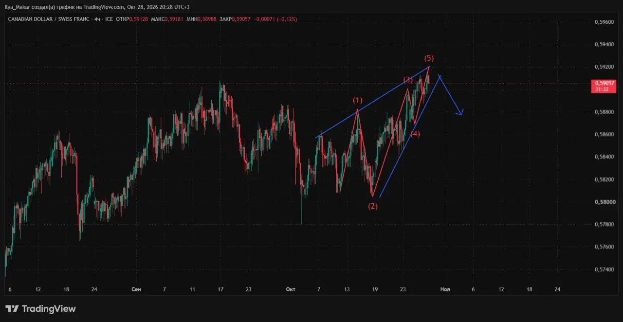Click the red current price tag with the 31:32 countdown
The height and width of the screenshot is (322, 623).
point(604,87)
